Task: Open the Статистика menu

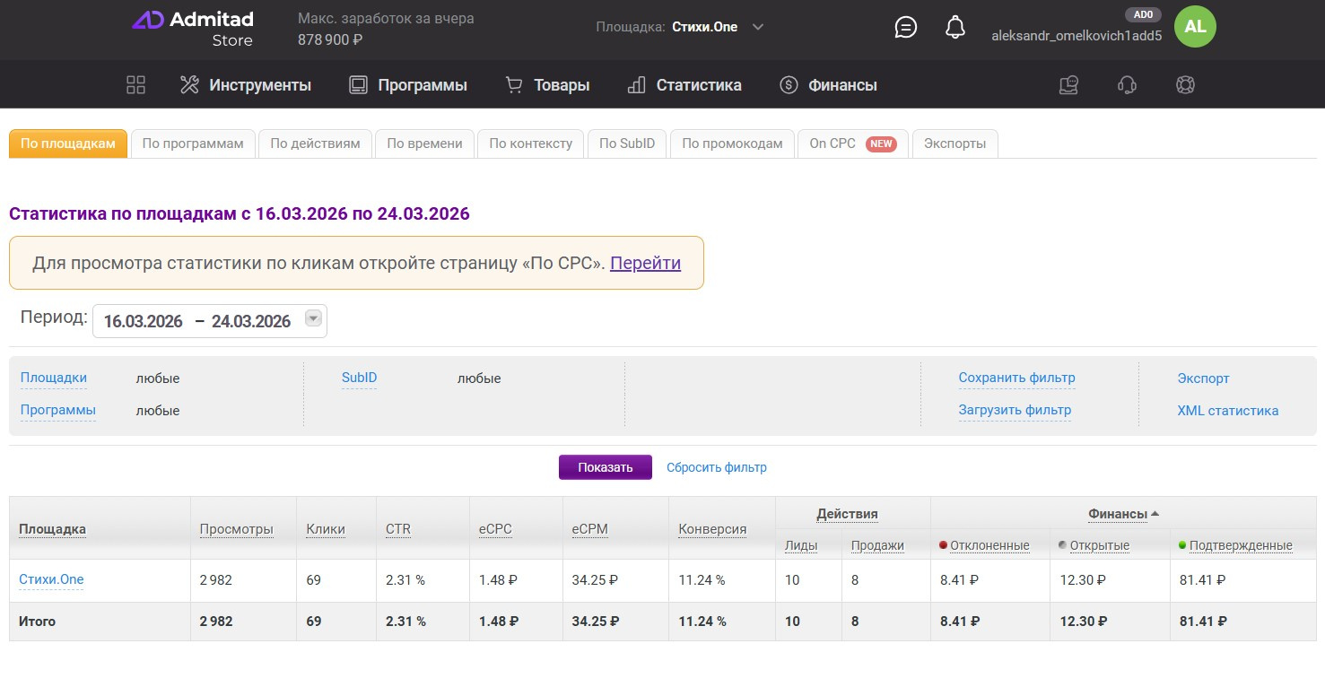Action: 684,85
